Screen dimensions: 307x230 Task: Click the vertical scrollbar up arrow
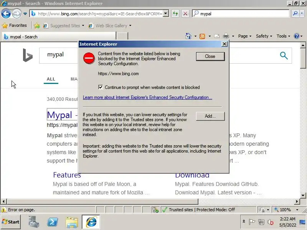[303, 45]
